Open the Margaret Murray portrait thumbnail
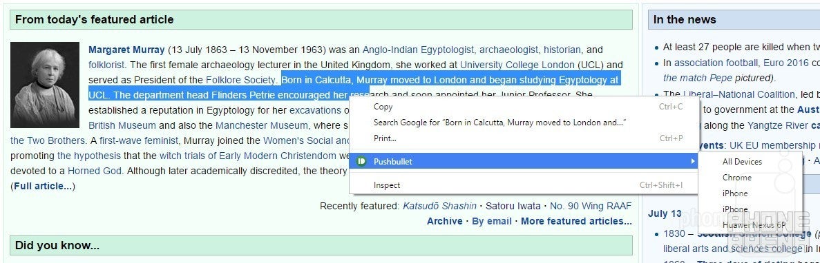Image resolution: width=820 pixels, height=263 pixels. tap(45, 85)
